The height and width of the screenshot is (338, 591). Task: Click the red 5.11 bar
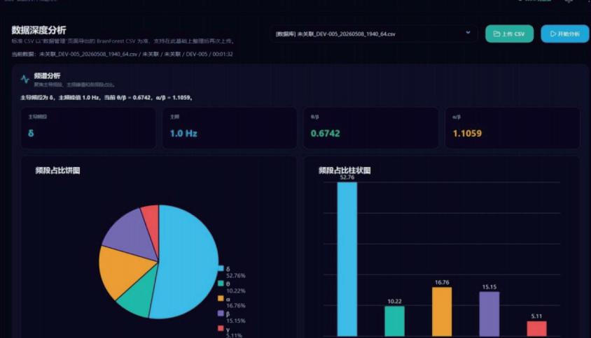click(x=536, y=329)
